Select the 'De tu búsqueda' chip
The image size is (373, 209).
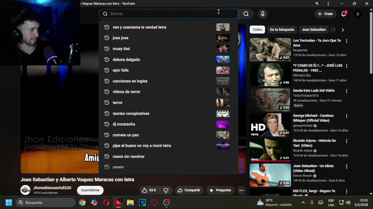(x=282, y=30)
